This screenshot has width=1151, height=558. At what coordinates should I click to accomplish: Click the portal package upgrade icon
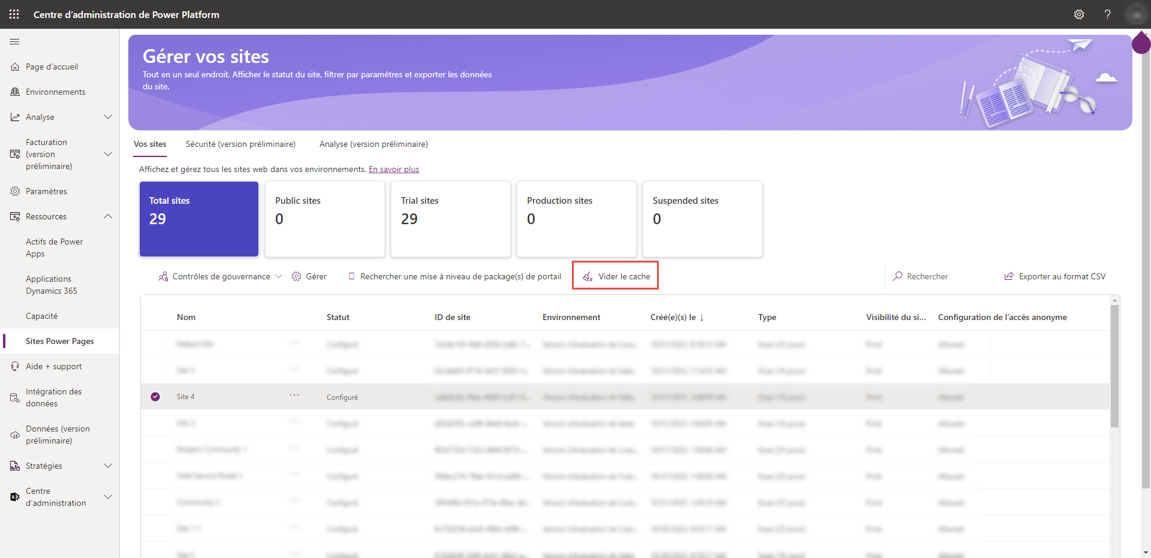(351, 276)
